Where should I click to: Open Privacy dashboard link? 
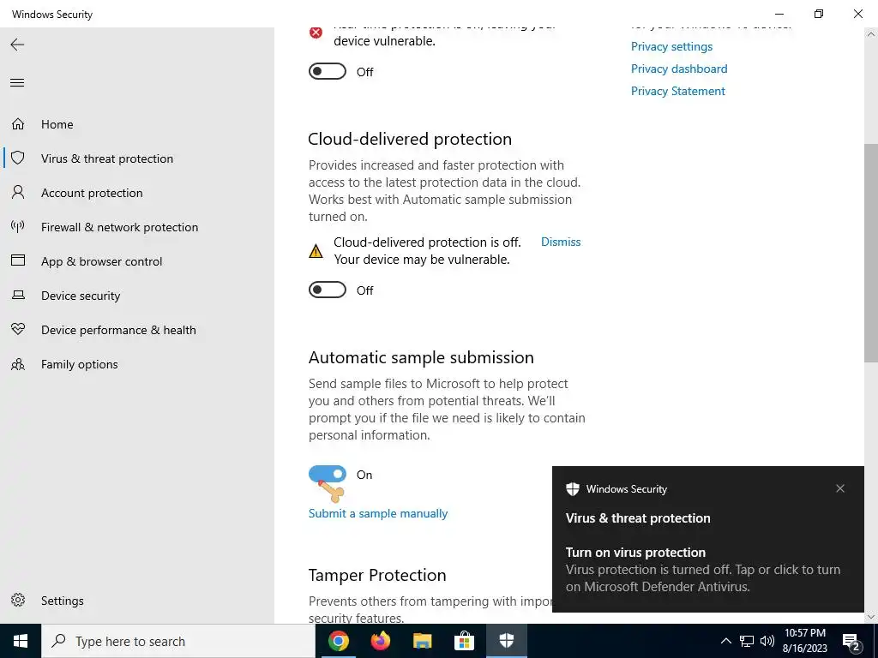tap(679, 69)
